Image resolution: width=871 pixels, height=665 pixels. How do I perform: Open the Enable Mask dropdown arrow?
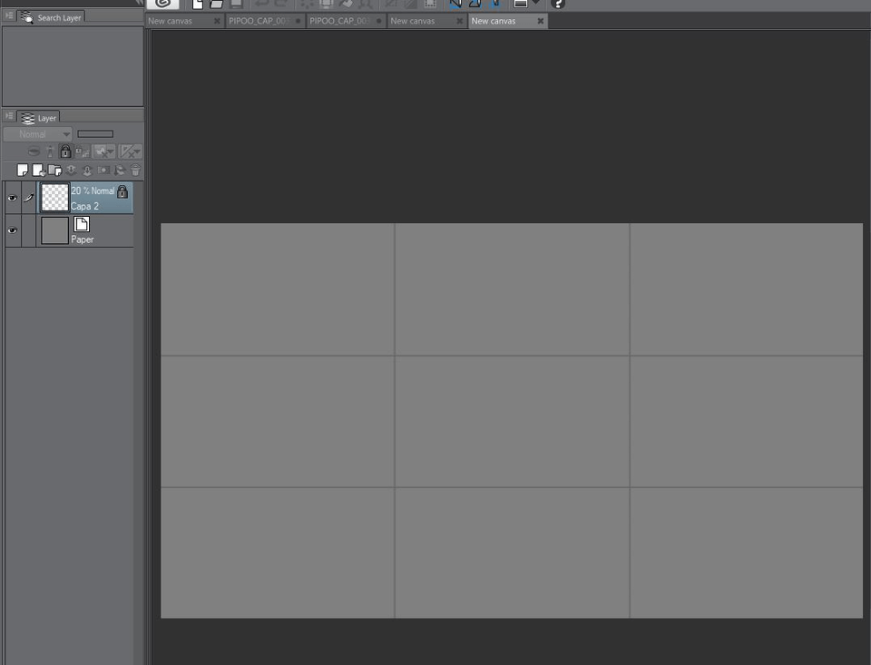[111, 152]
